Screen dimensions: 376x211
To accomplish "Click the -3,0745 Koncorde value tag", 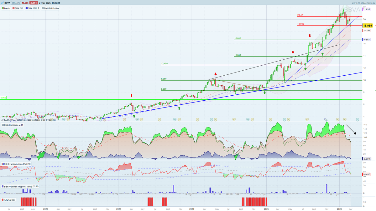I will [x=367, y=159].
